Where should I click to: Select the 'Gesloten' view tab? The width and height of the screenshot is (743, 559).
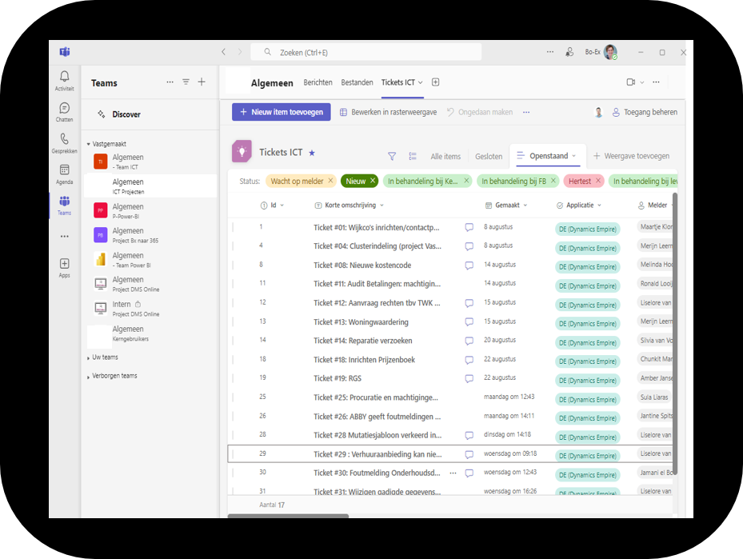[x=489, y=157]
